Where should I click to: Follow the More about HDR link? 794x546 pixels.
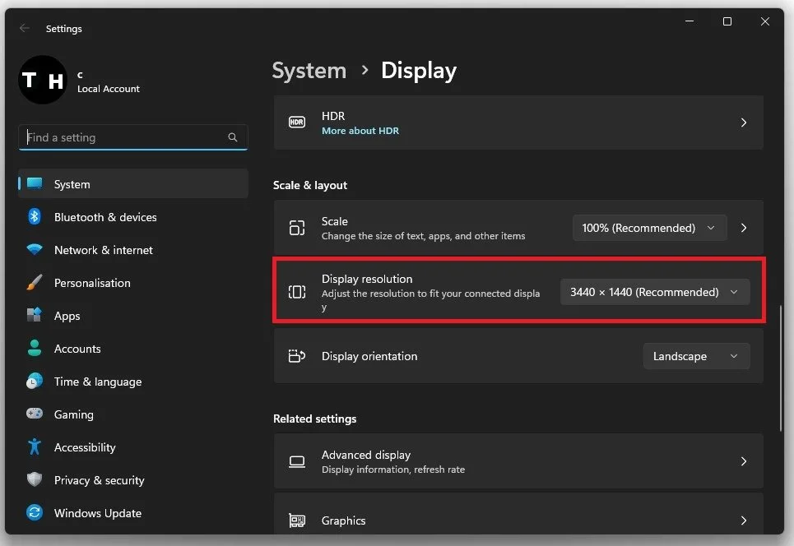point(360,131)
